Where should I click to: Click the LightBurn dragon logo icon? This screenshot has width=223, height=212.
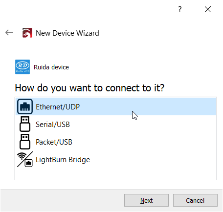pos(27,33)
